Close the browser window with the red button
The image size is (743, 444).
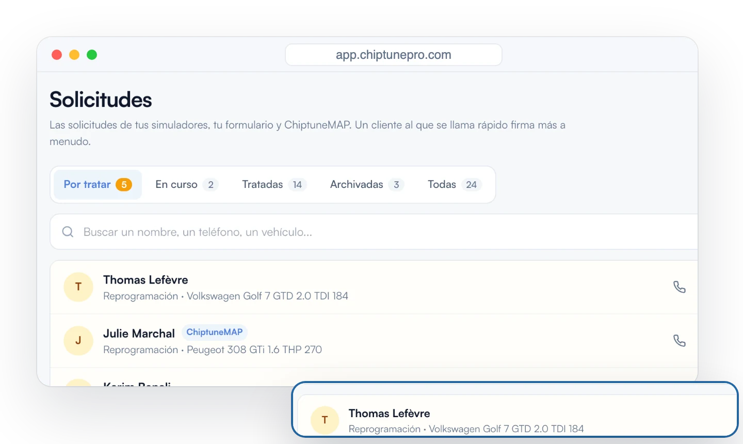(57, 55)
